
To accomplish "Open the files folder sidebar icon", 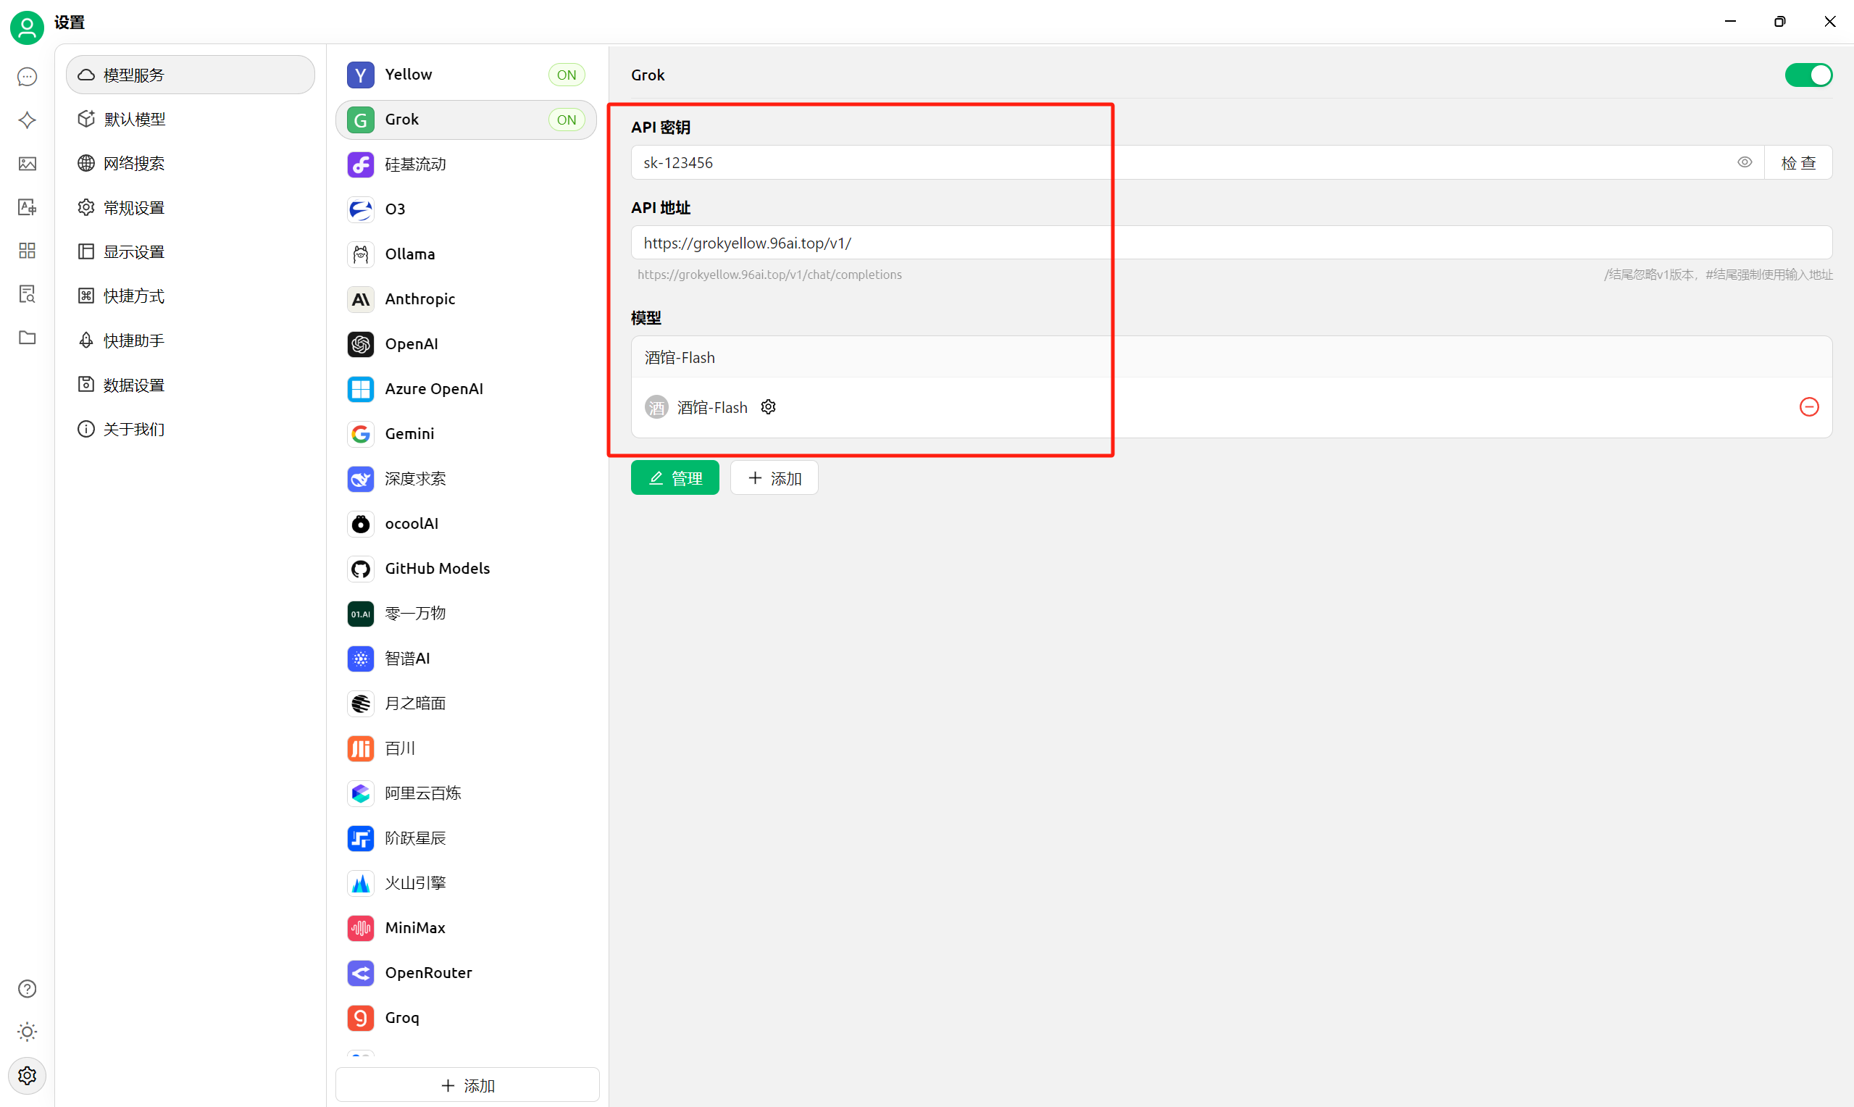I will pyautogui.click(x=27, y=337).
